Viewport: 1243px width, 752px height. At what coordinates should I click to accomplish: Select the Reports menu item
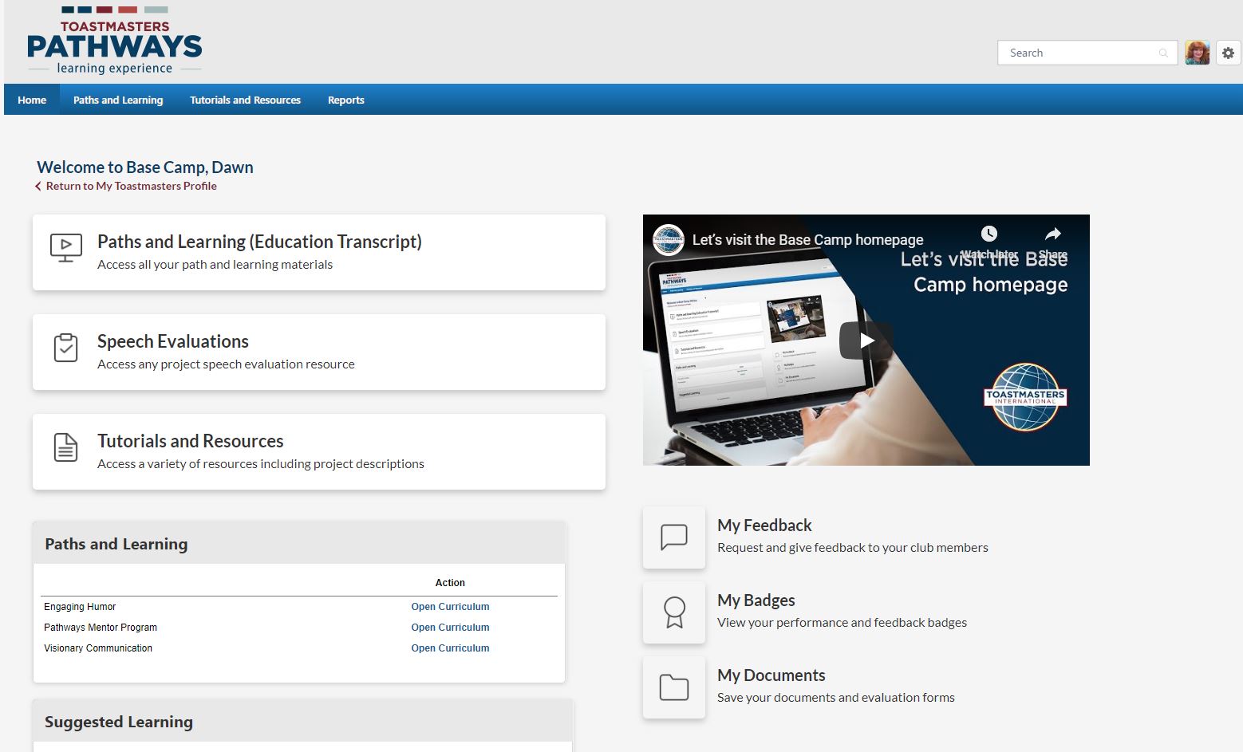coord(345,100)
